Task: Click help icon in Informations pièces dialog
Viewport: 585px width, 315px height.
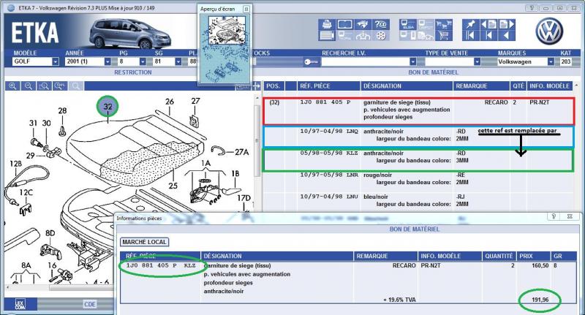Action: click(554, 216)
